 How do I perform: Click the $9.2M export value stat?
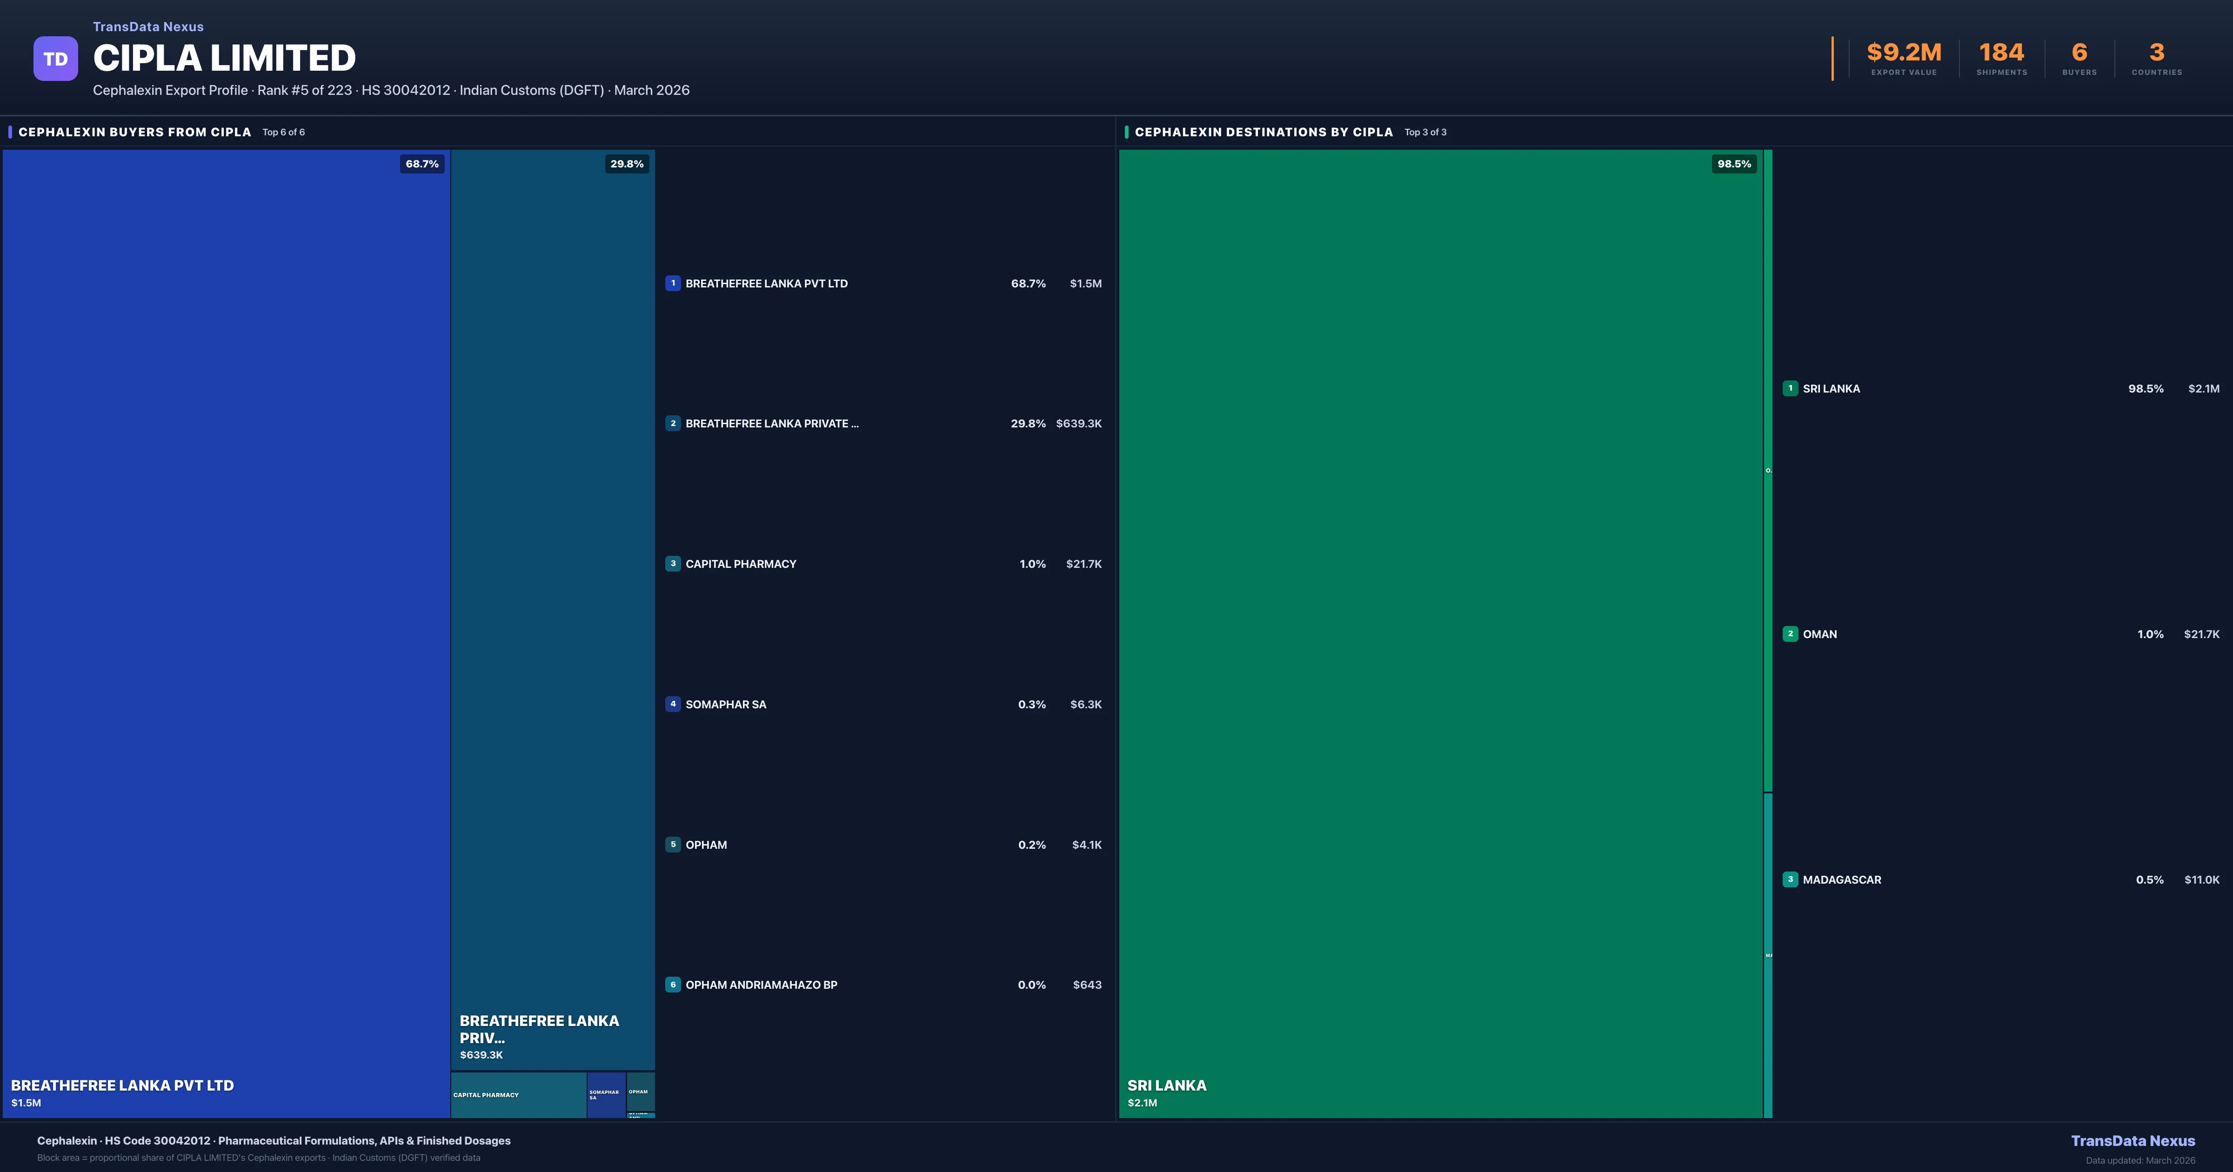tap(1904, 53)
